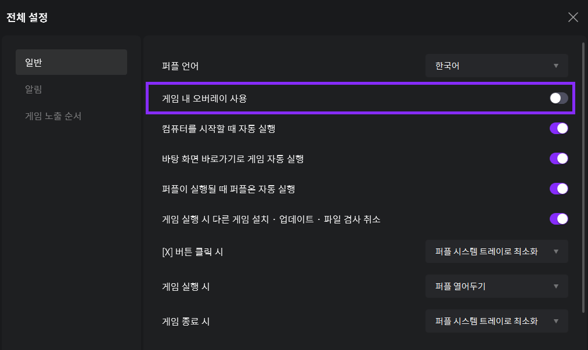Enable the 게임 내 오버레이 사용 toggle

click(558, 98)
